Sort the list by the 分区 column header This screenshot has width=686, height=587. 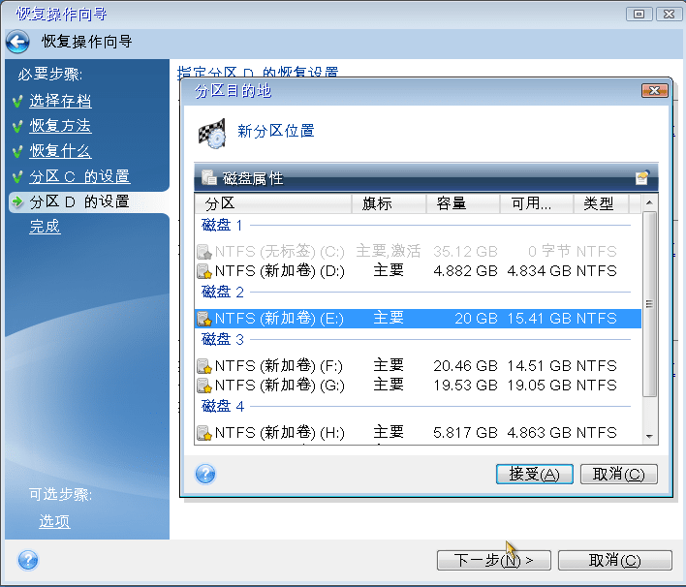273,203
